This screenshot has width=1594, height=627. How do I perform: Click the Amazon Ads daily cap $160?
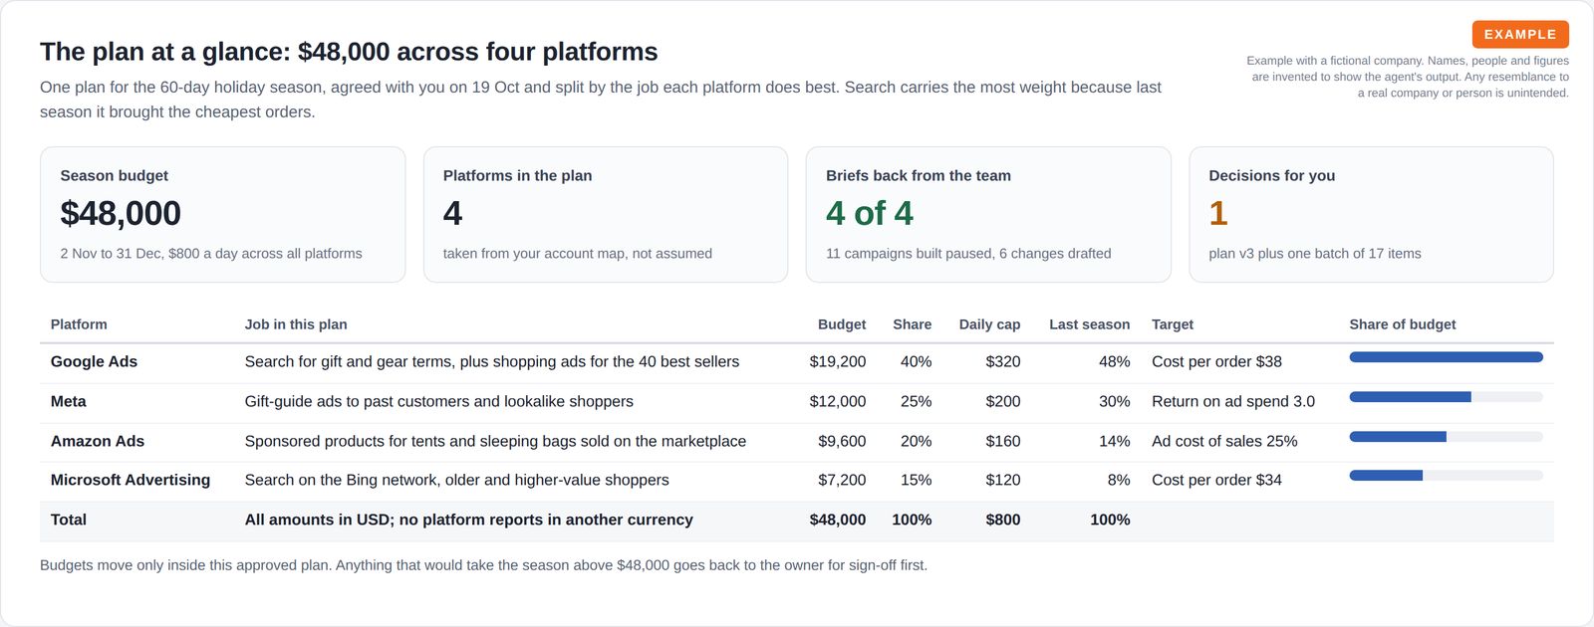1003,441
